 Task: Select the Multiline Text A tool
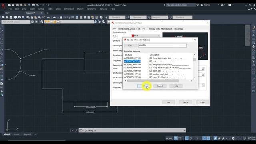[x=2, y=91]
